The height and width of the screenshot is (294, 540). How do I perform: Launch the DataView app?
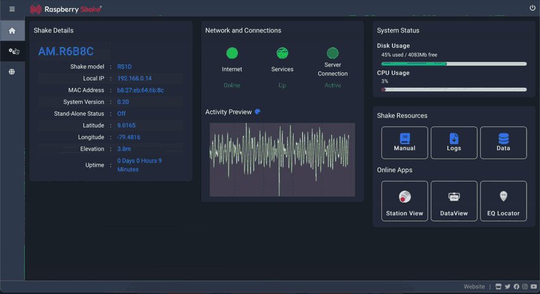point(454,201)
